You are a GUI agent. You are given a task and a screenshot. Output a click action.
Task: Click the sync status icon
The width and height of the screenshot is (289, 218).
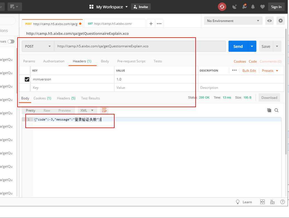coord(222,7)
